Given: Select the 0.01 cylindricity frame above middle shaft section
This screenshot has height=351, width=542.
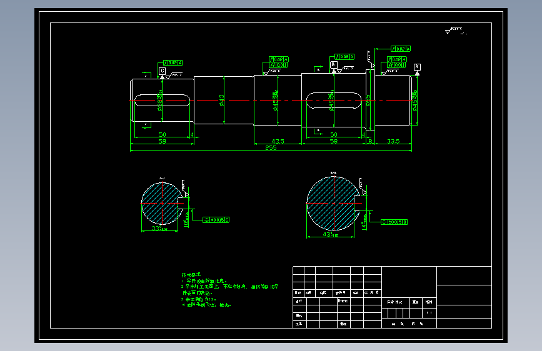Looking at the screenshot, I should coord(279,65).
